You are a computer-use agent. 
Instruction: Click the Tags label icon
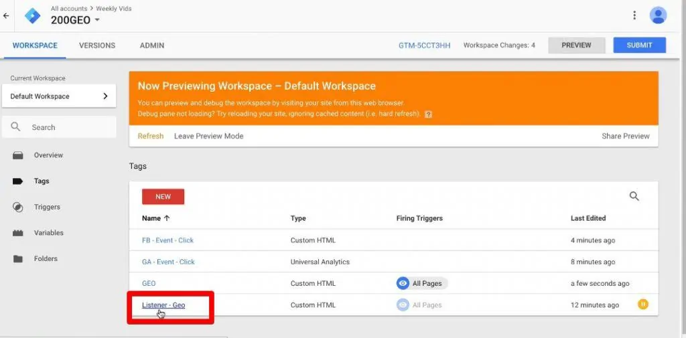pos(18,181)
